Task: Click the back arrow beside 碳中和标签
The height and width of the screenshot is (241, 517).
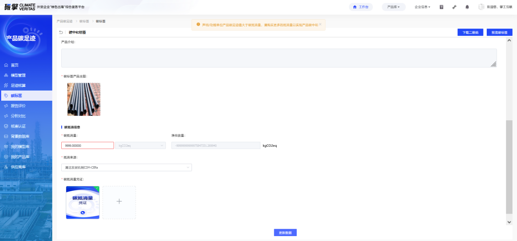Action: pos(61,32)
